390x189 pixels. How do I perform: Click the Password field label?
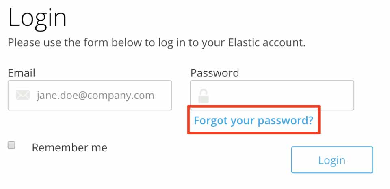click(214, 73)
